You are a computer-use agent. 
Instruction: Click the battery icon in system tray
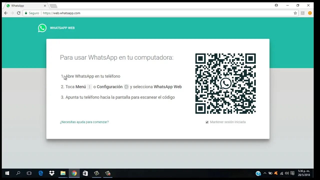pyautogui.click(x=270, y=173)
